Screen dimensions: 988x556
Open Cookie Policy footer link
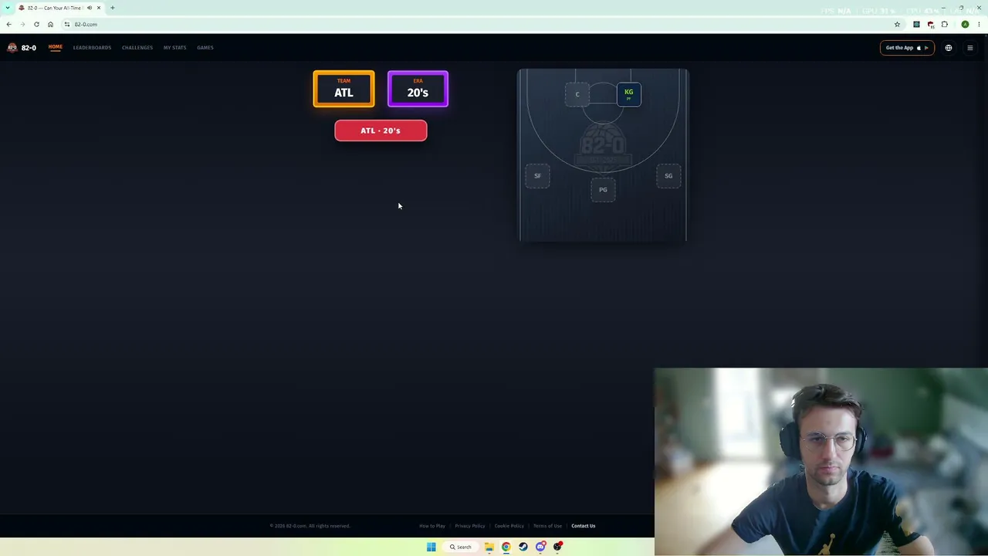click(509, 526)
